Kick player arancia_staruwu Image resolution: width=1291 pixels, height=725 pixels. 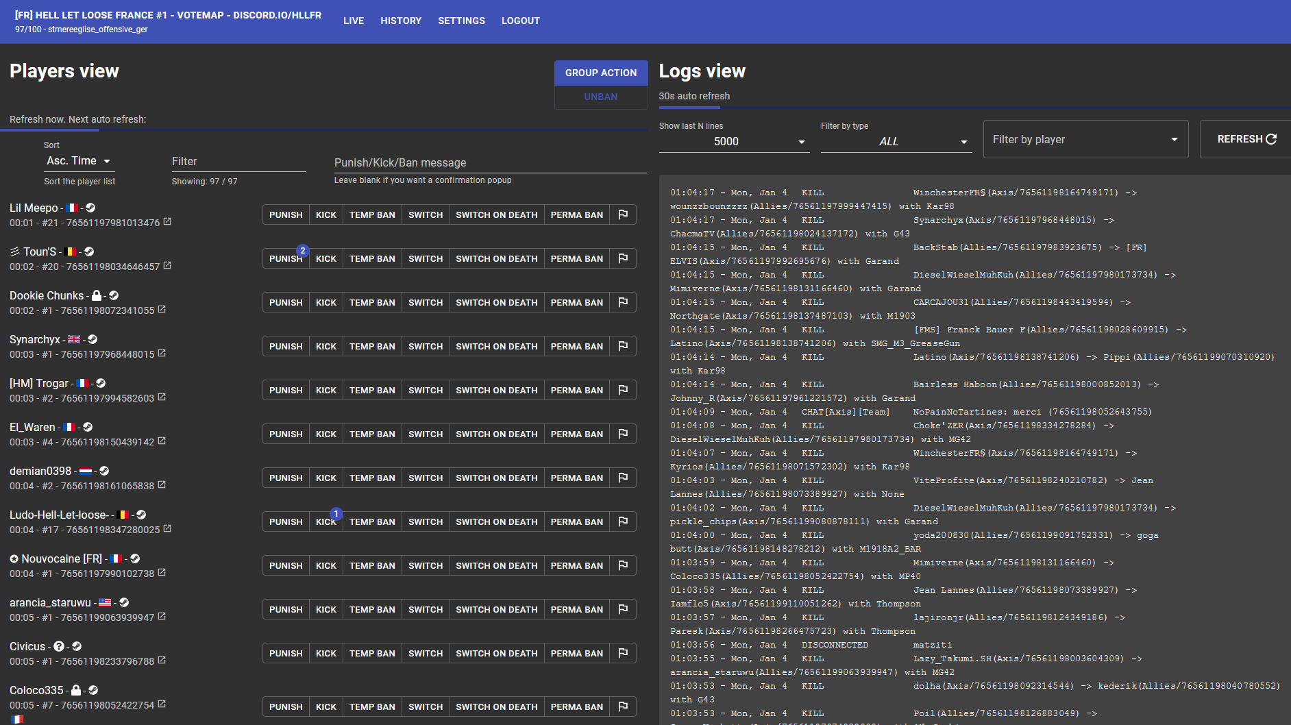pyautogui.click(x=326, y=609)
